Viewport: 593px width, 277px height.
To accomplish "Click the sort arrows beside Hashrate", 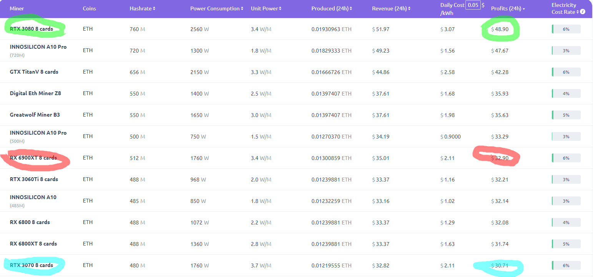I will (154, 8).
